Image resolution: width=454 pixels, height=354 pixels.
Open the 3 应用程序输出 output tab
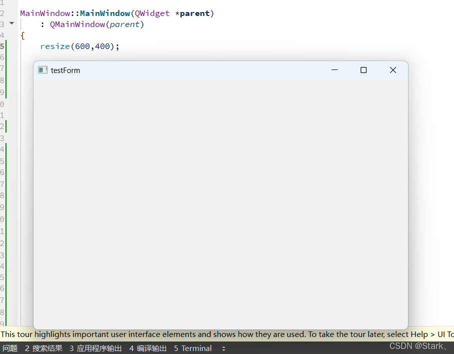tap(95, 348)
